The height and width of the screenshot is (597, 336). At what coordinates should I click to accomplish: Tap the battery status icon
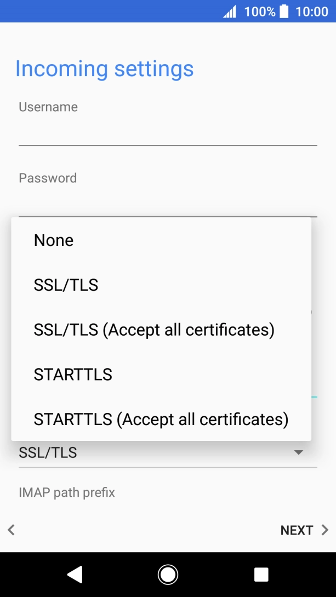[283, 12]
